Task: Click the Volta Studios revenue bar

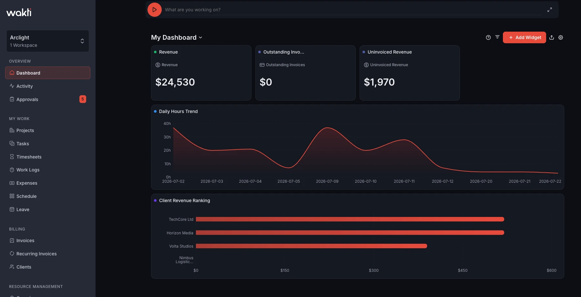Action: 311,246
